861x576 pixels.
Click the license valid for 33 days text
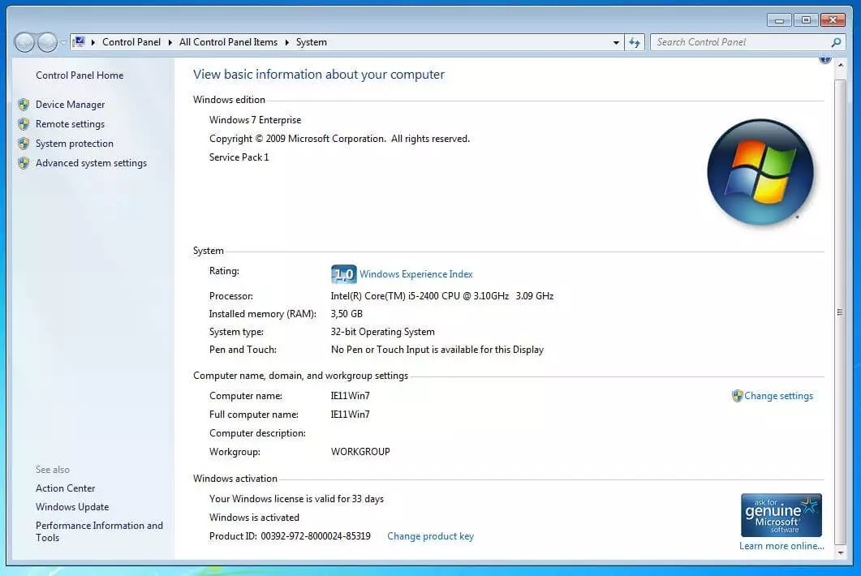coord(296,499)
